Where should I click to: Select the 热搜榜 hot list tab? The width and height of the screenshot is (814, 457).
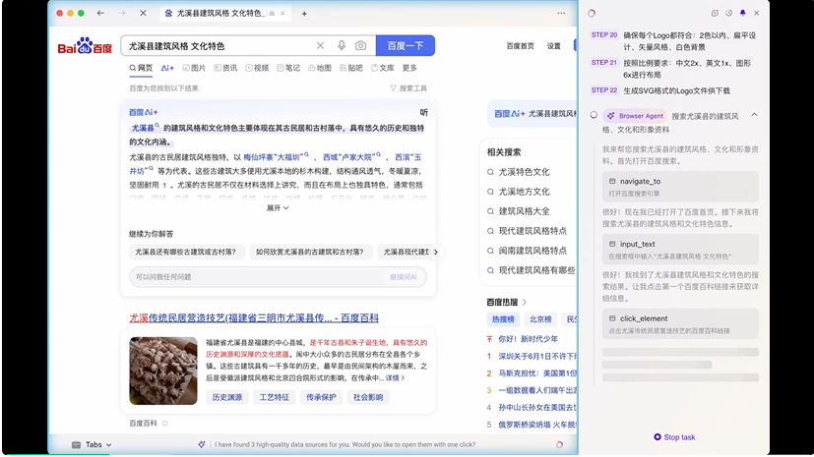click(503, 319)
